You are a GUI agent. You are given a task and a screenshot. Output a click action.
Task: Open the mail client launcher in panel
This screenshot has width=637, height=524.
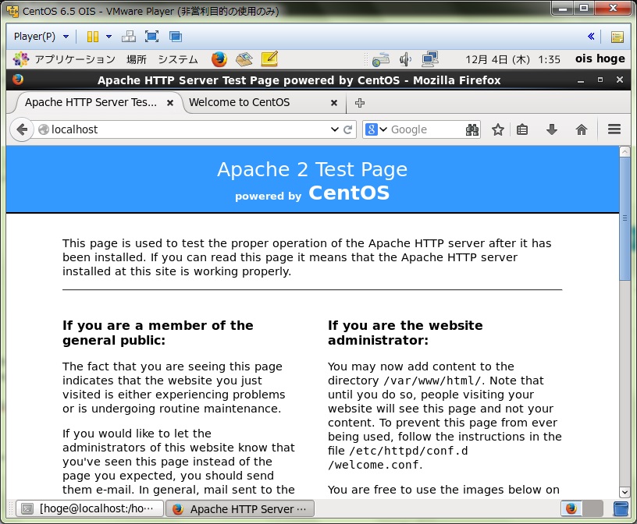[x=244, y=59]
